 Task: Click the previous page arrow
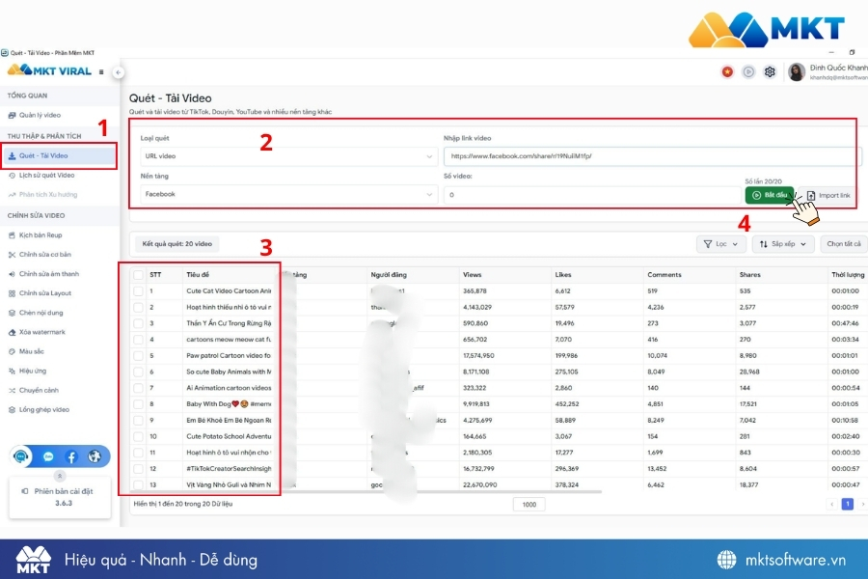click(831, 504)
